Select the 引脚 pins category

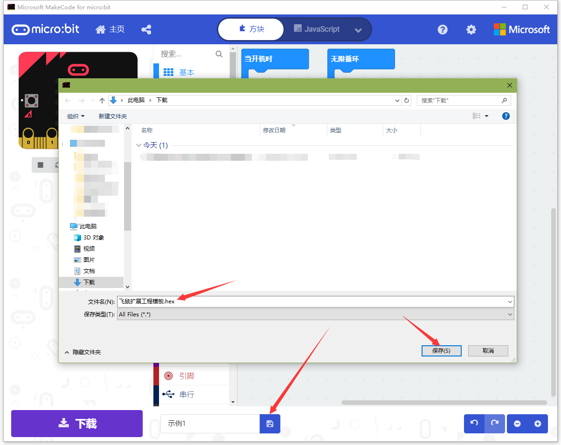187,376
